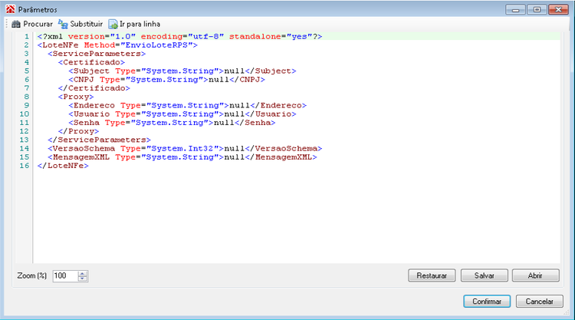The height and width of the screenshot is (320, 575).
Task: Click the Subject element line
Action: tap(182, 71)
